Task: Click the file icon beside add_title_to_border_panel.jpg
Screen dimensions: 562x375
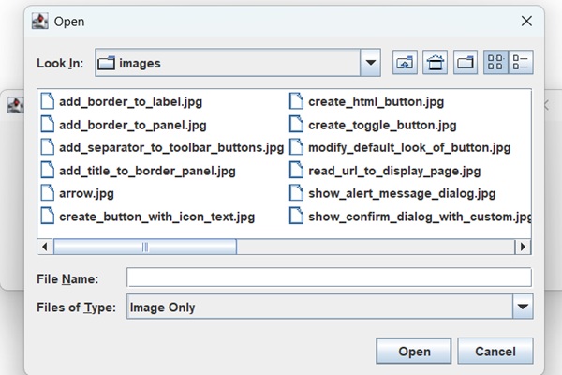Action: click(48, 170)
